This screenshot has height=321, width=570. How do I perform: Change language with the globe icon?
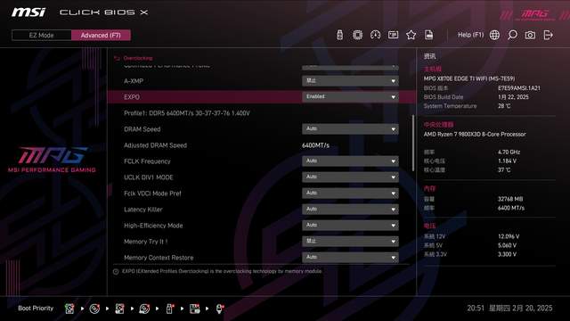pyautogui.click(x=494, y=35)
